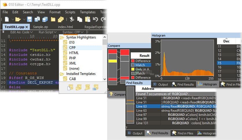Screen dimensions: 242x140
Task: Switch to Output tab in Histogram panel
Action: point(161,84)
